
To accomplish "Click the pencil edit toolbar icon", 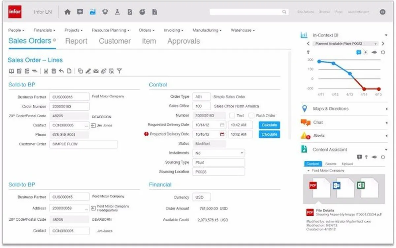I will point(88,71).
